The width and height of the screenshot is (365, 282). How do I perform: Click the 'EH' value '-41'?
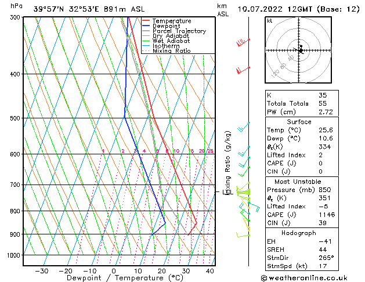325,241
